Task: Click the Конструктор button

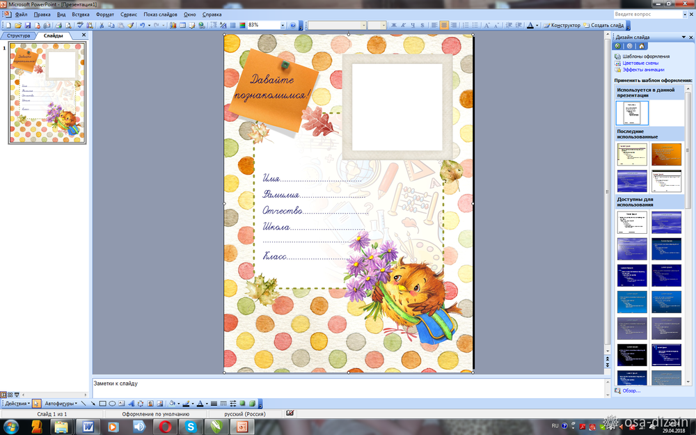Action: click(562, 25)
